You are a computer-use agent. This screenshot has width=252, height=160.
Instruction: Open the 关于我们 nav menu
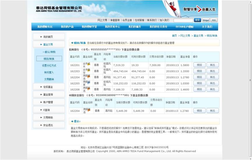click(207, 27)
